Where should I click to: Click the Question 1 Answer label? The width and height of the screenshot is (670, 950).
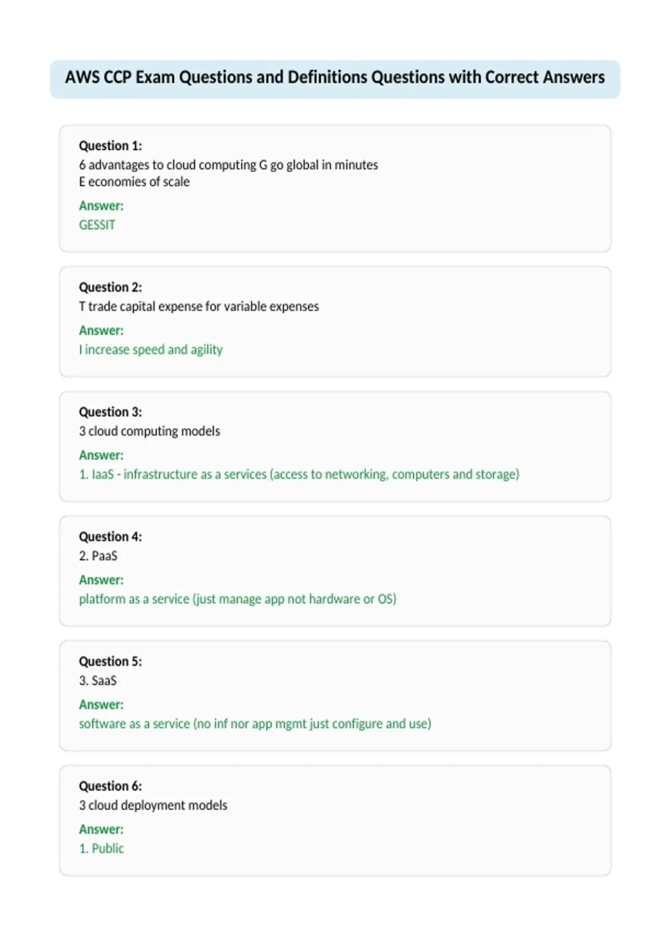[101, 206]
